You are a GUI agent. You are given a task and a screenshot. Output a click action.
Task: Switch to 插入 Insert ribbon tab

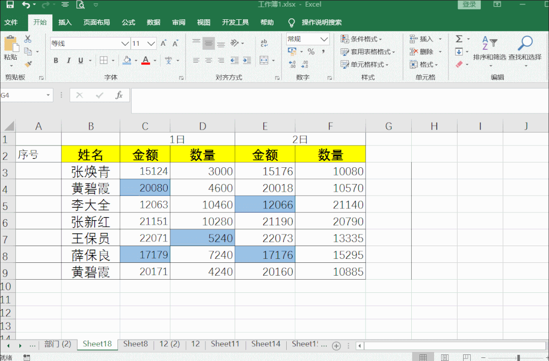click(x=65, y=22)
